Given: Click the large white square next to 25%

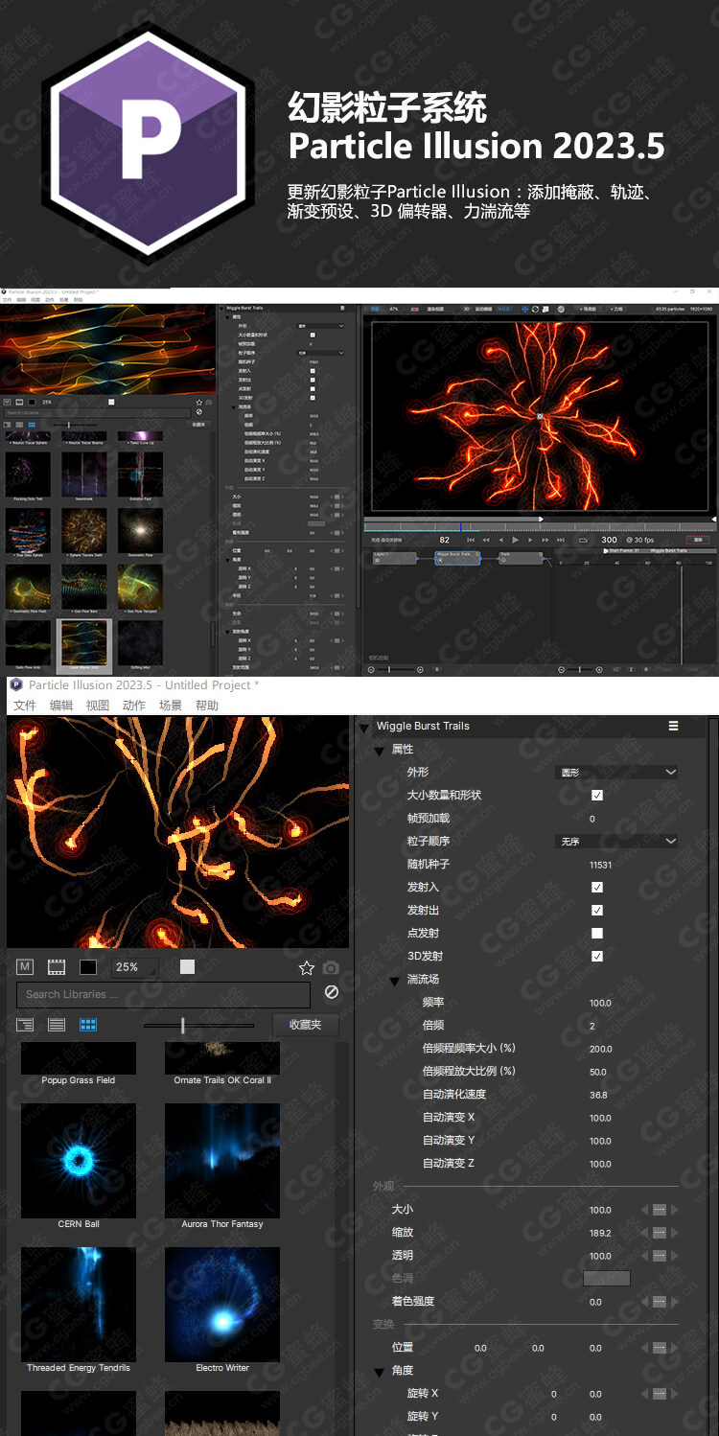Looking at the screenshot, I should (187, 967).
